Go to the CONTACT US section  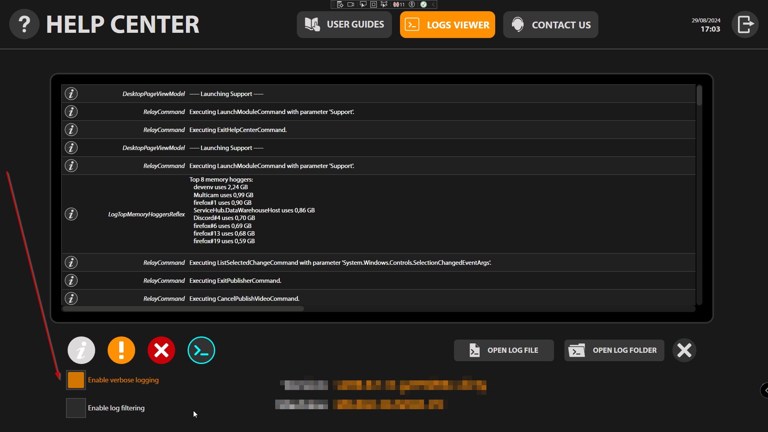tap(550, 24)
